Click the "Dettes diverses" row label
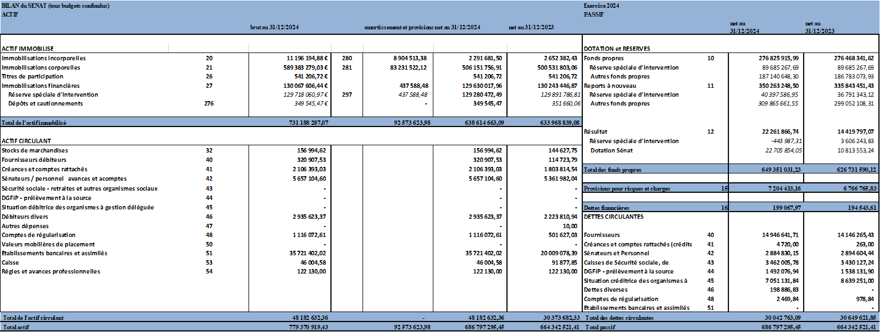880x332 pixels. [x=605, y=289]
